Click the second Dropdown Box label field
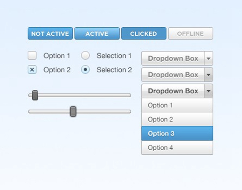The height and width of the screenshot is (190, 242). coord(173,75)
